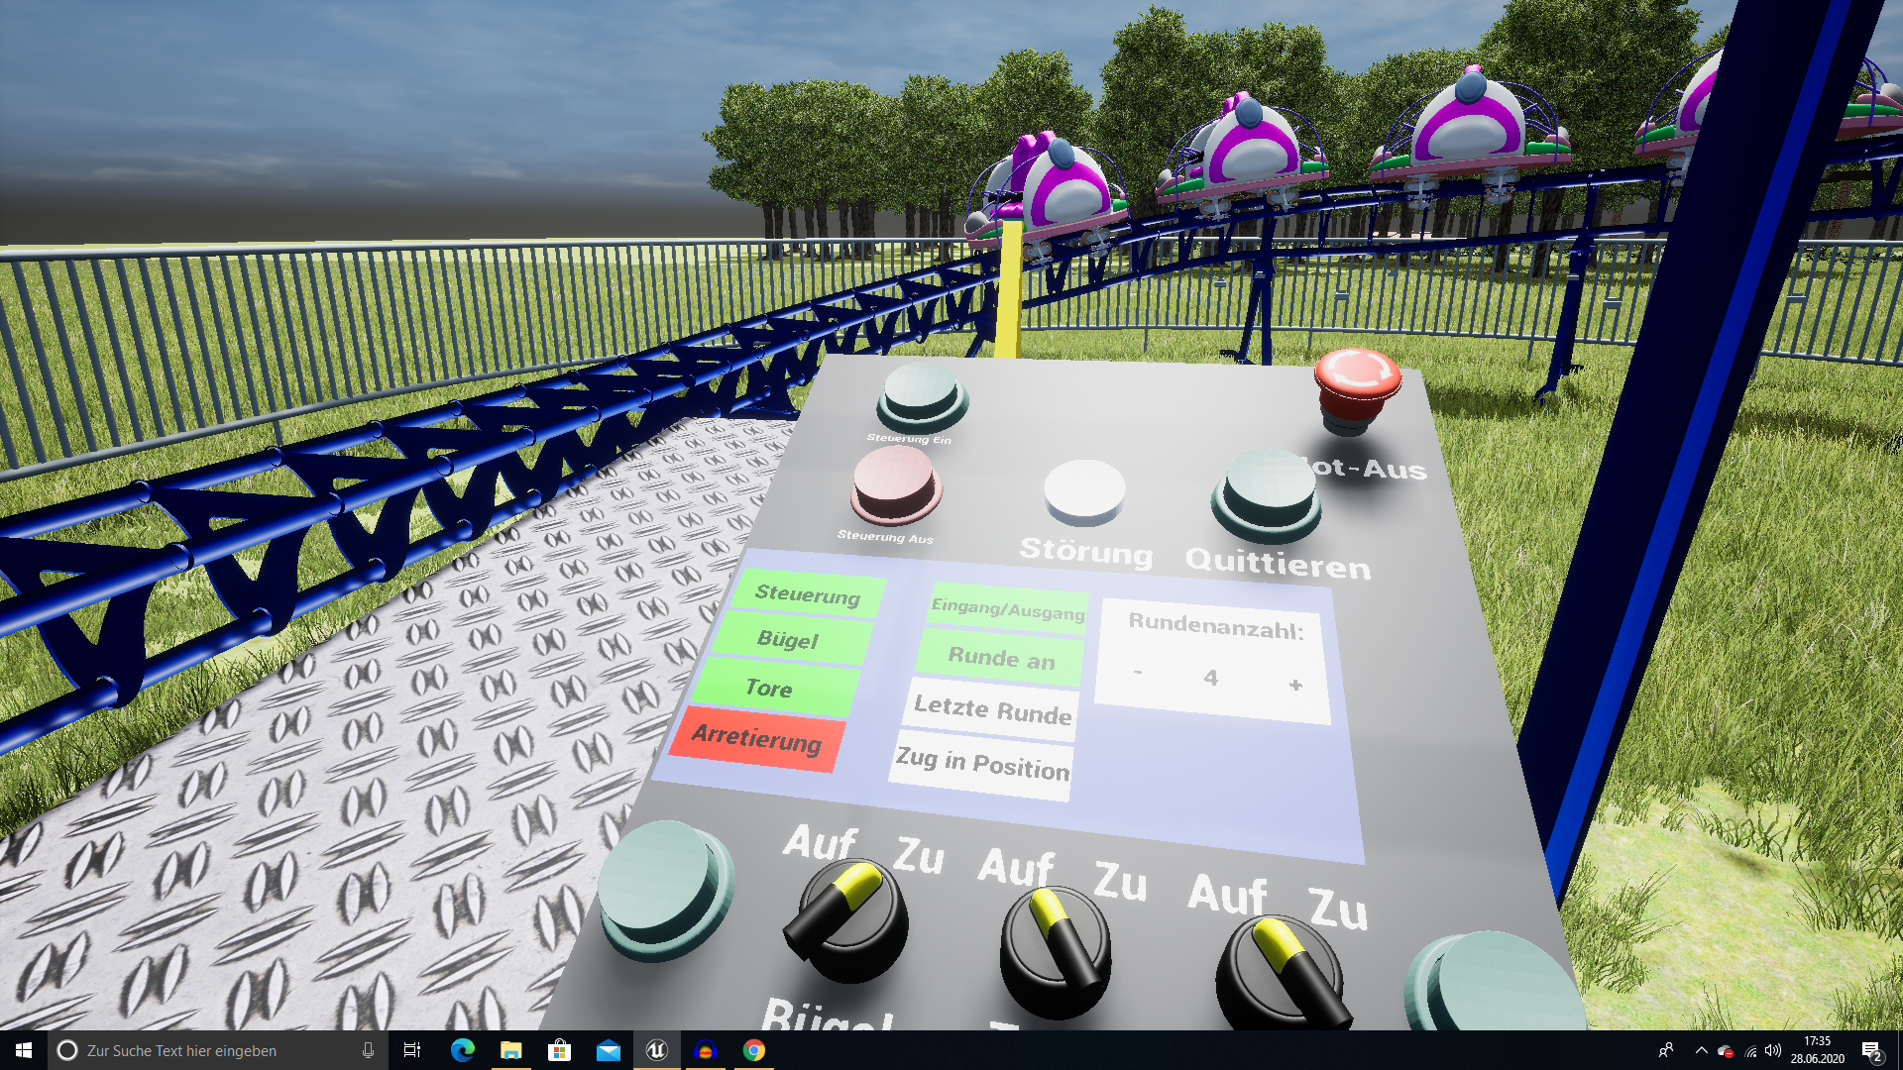Select the red Arretierung status field
1903x1070 pixels.
coord(757,739)
